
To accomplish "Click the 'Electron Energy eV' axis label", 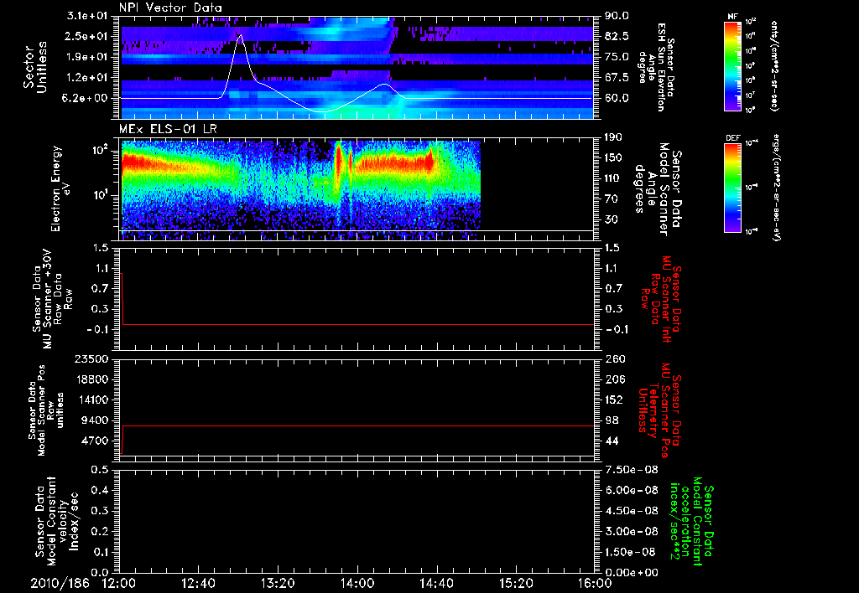I will tap(60, 188).
